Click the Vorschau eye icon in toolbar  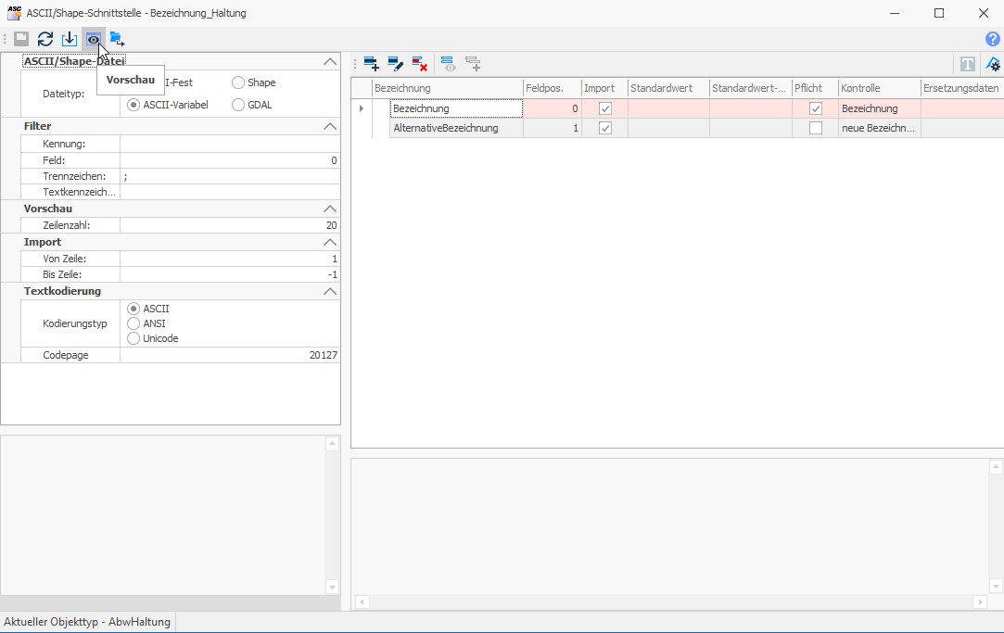point(93,39)
